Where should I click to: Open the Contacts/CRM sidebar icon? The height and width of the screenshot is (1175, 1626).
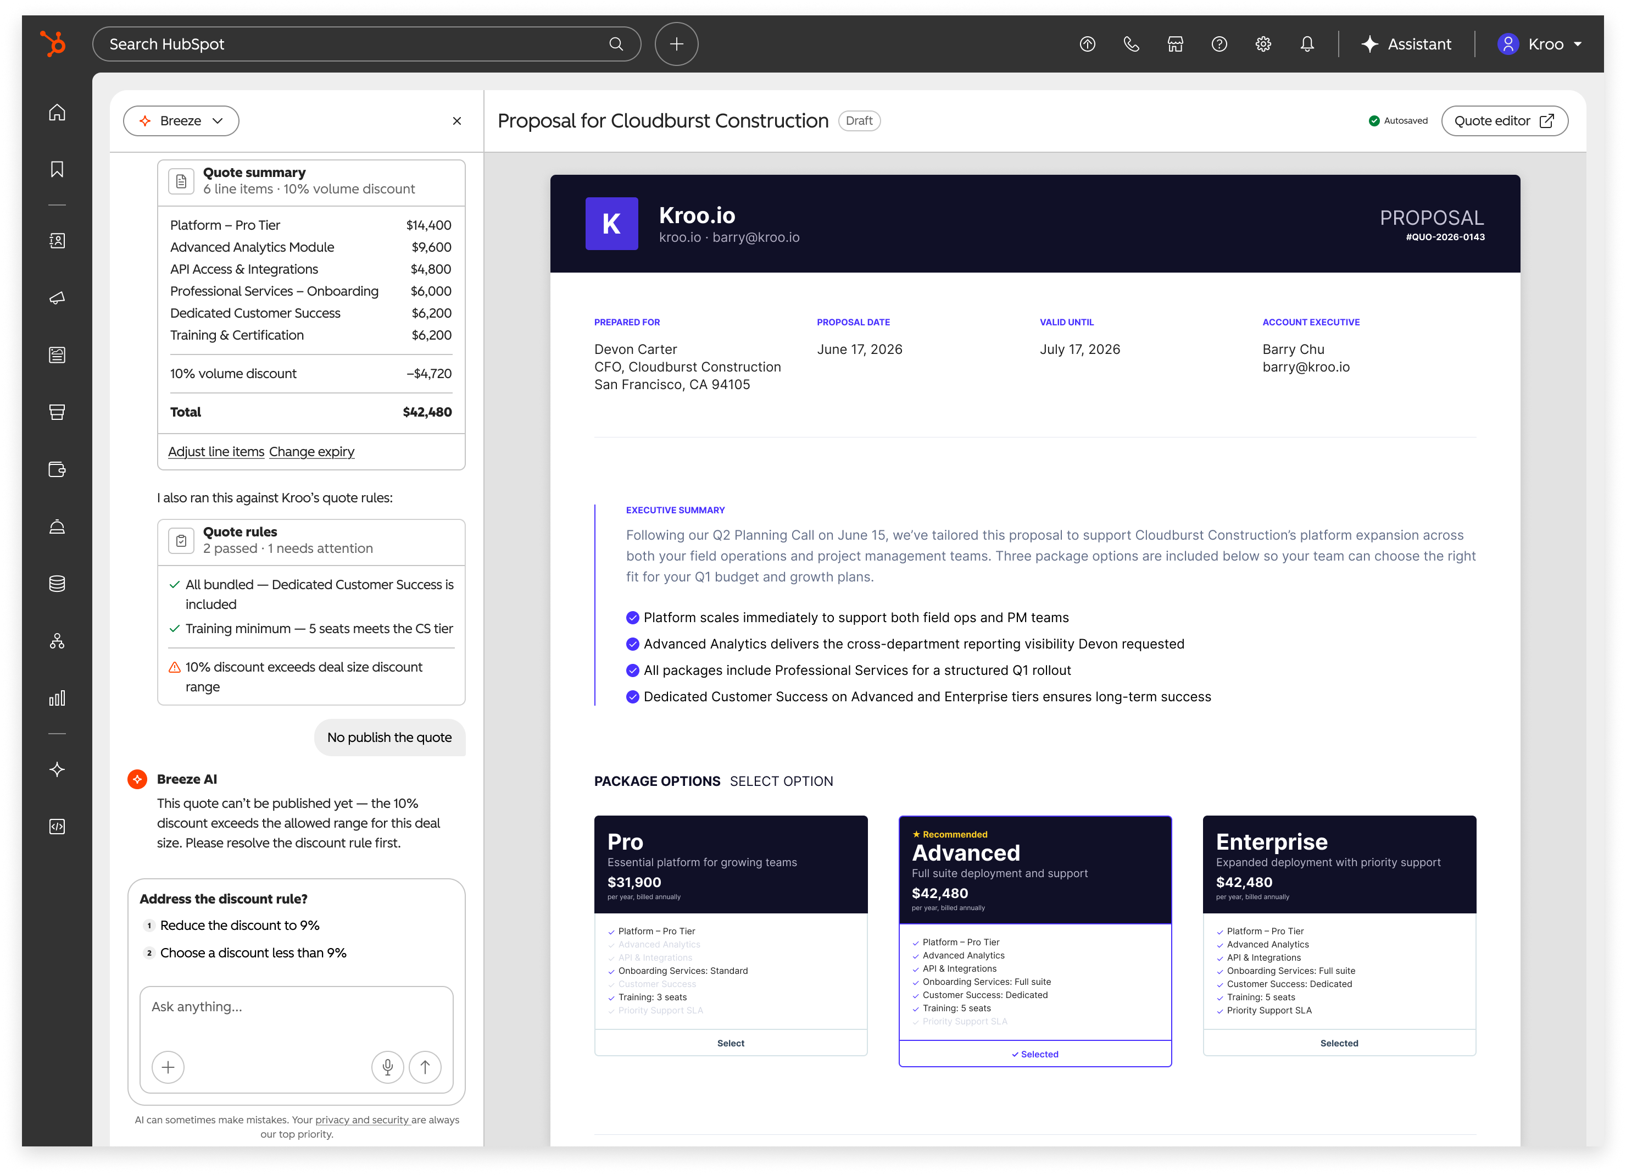[x=57, y=240]
